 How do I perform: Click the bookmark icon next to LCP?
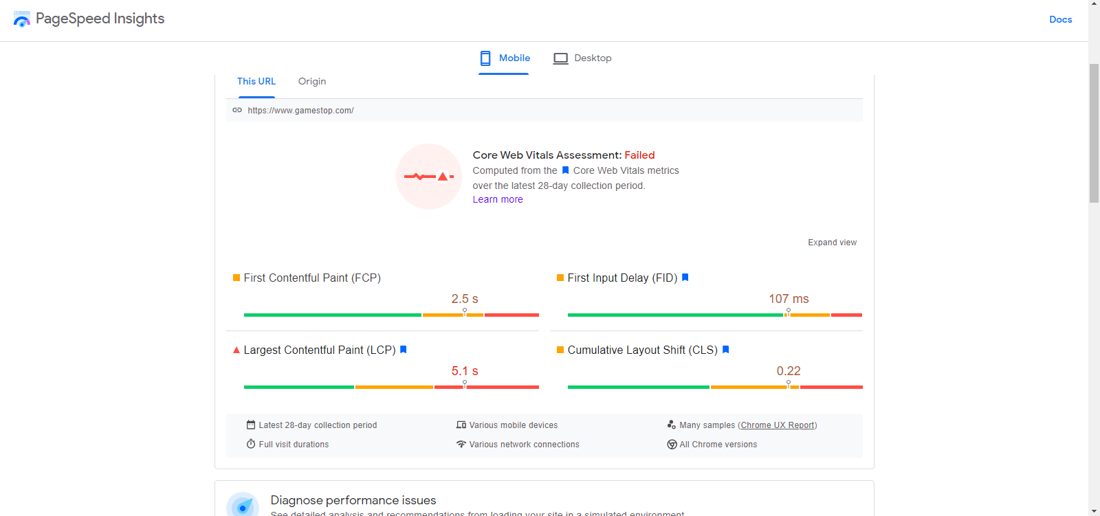[404, 350]
